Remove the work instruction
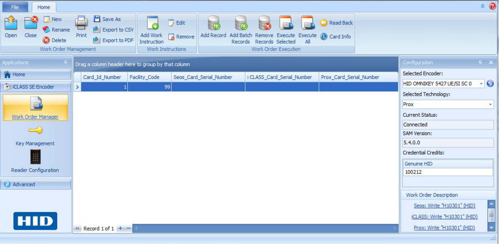 181,37
